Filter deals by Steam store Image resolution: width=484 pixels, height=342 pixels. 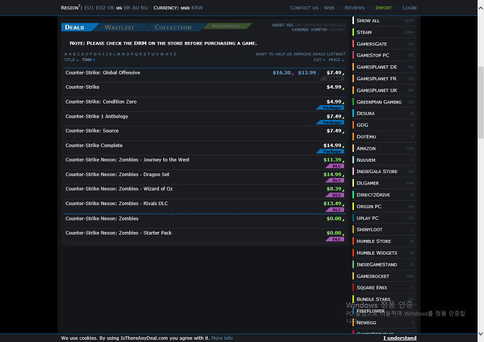384,33
